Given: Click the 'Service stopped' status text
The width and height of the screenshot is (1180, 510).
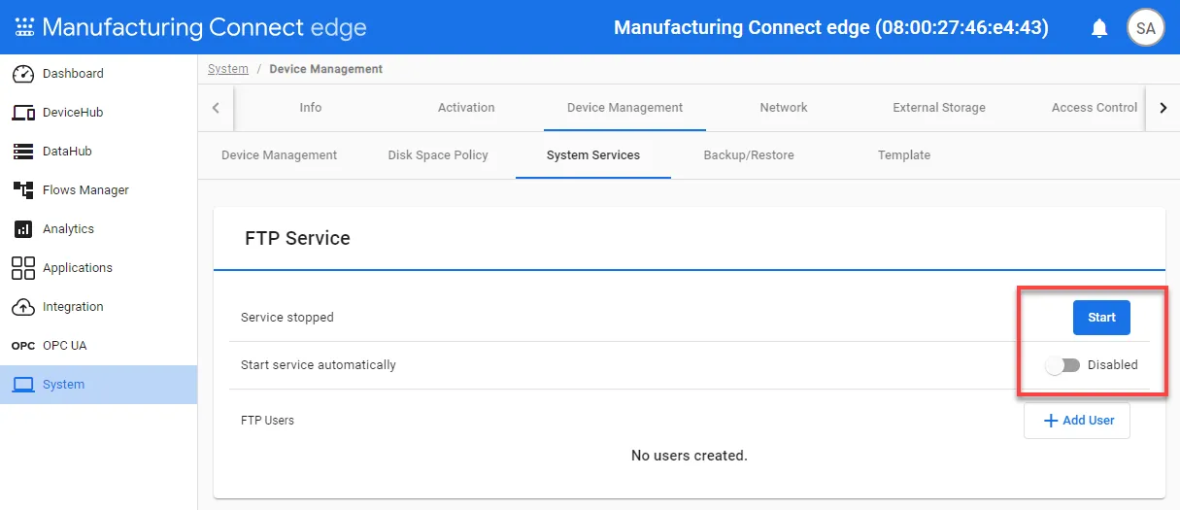Looking at the screenshot, I should coord(287,318).
